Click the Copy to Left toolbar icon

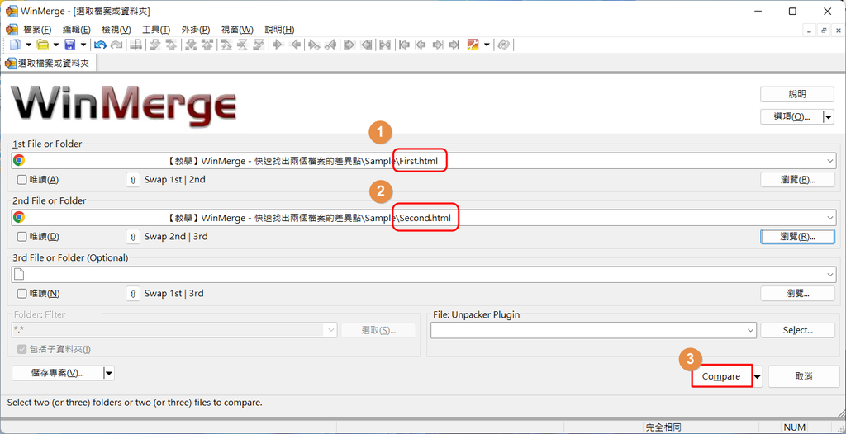click(295, 45)
